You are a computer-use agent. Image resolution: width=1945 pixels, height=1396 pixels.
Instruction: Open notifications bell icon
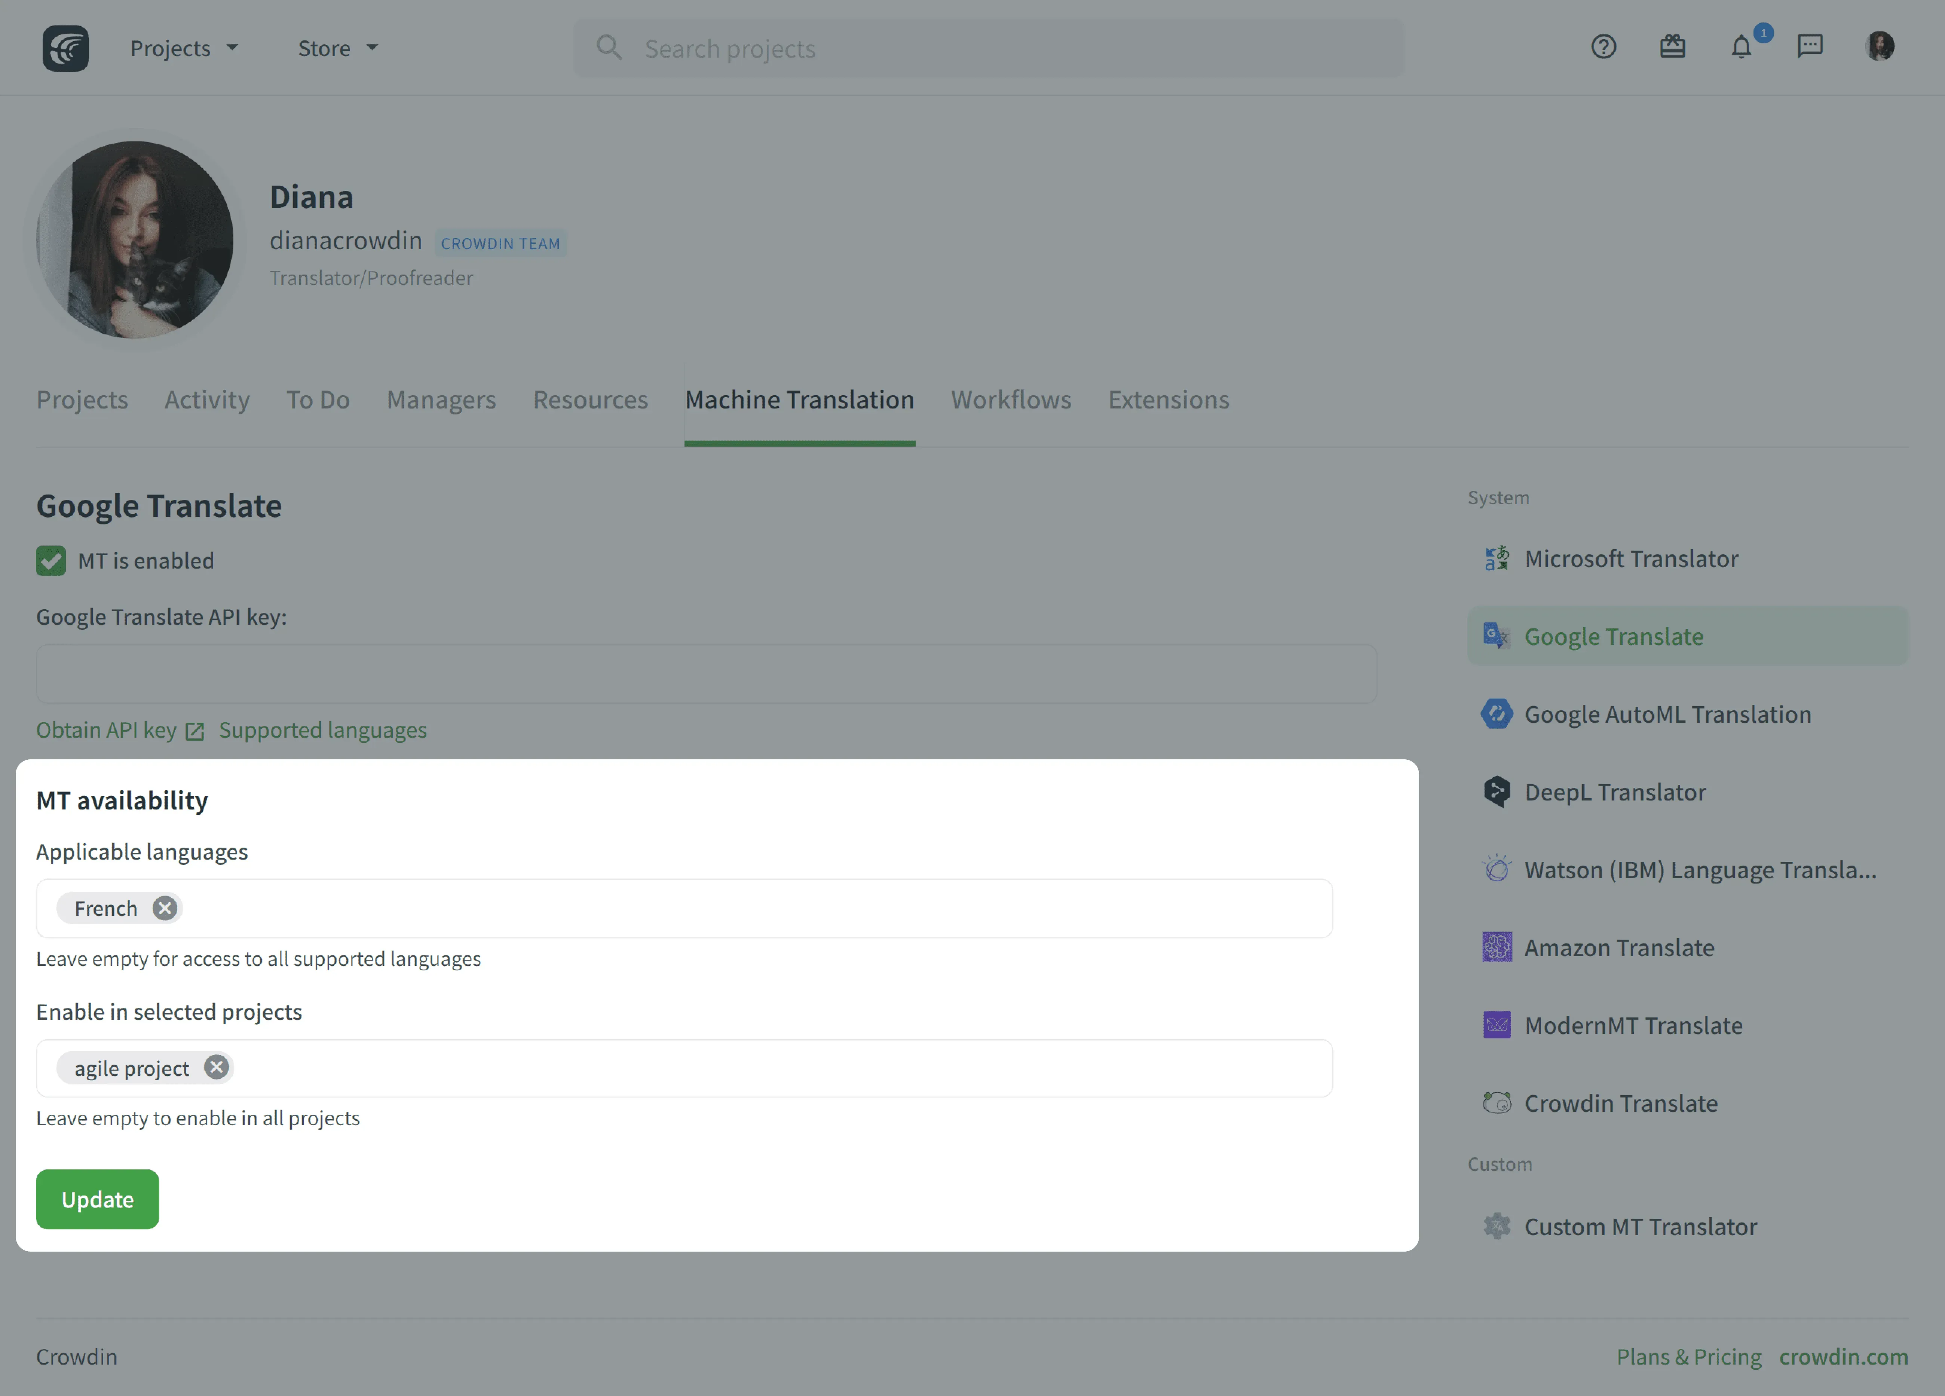click(1740, 46)
